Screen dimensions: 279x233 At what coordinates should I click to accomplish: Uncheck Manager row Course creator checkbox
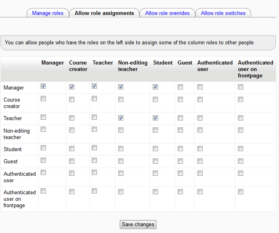(x=72, y=87)
